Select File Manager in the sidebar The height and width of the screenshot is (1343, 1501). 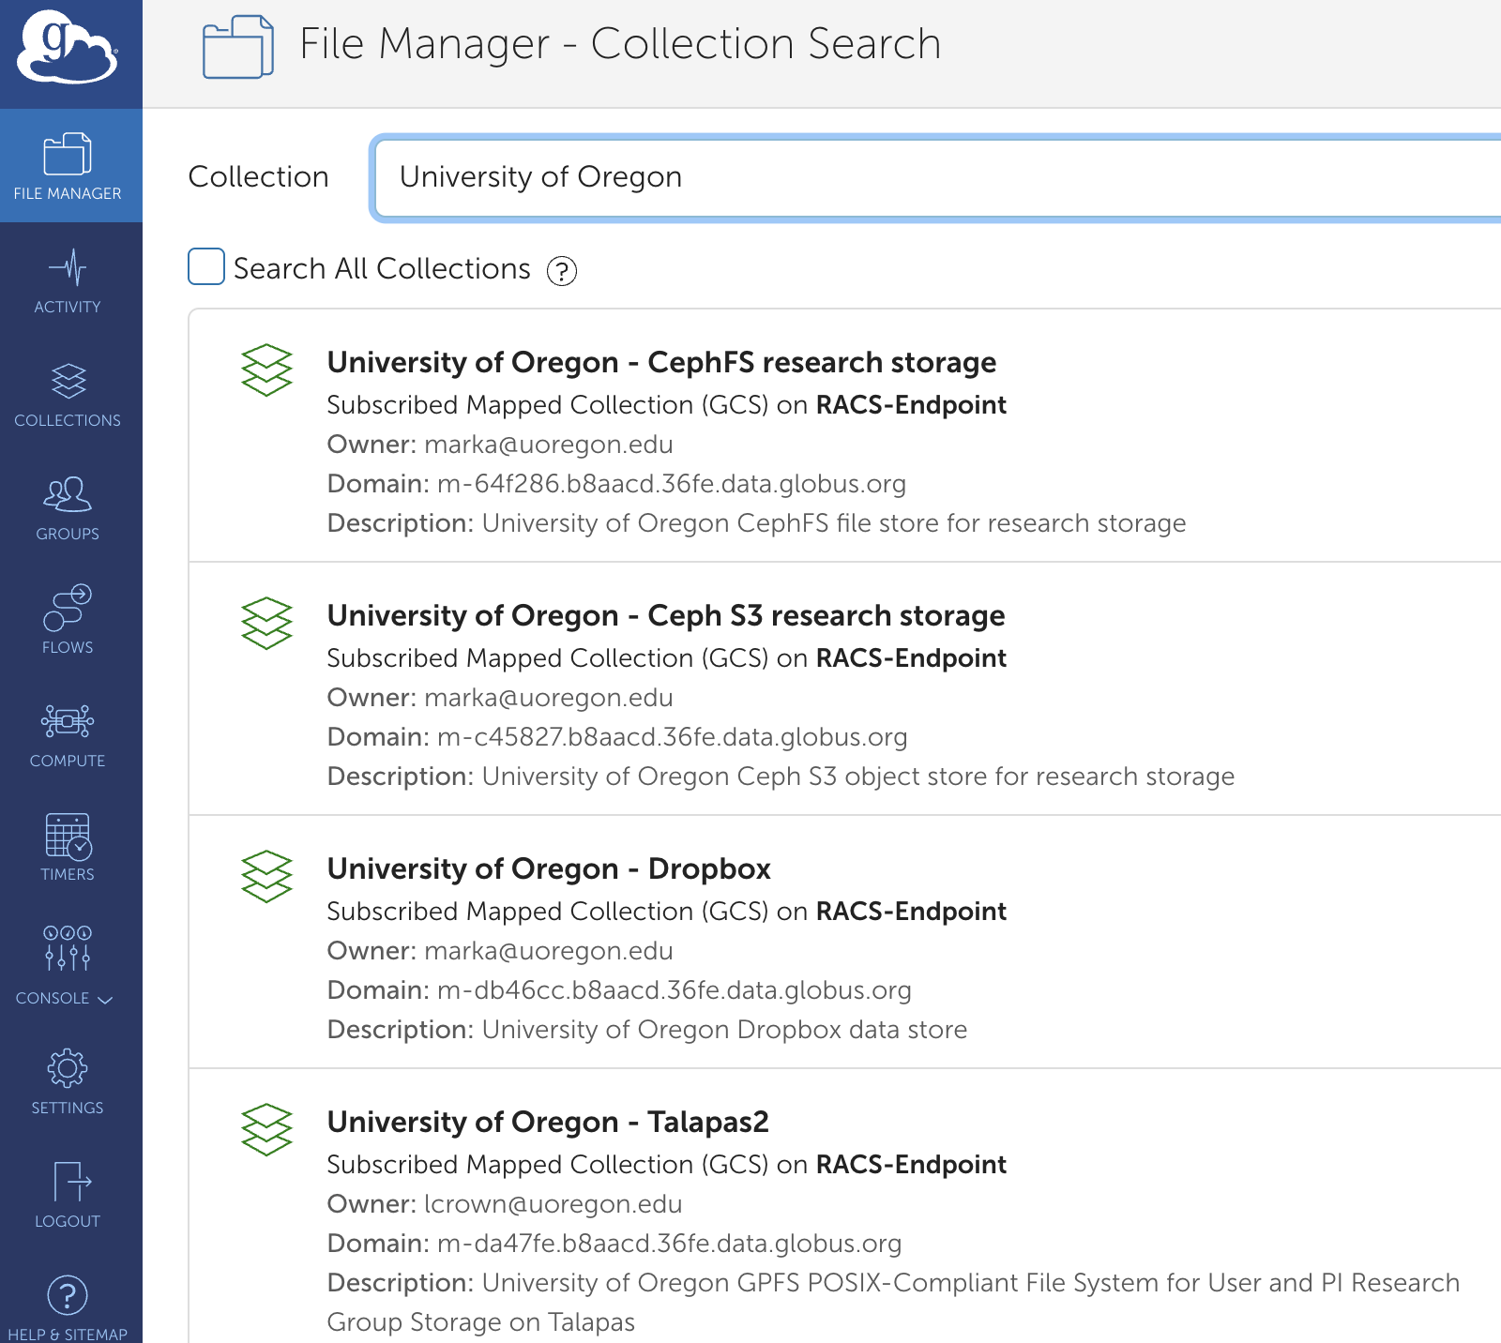point(67,167)
